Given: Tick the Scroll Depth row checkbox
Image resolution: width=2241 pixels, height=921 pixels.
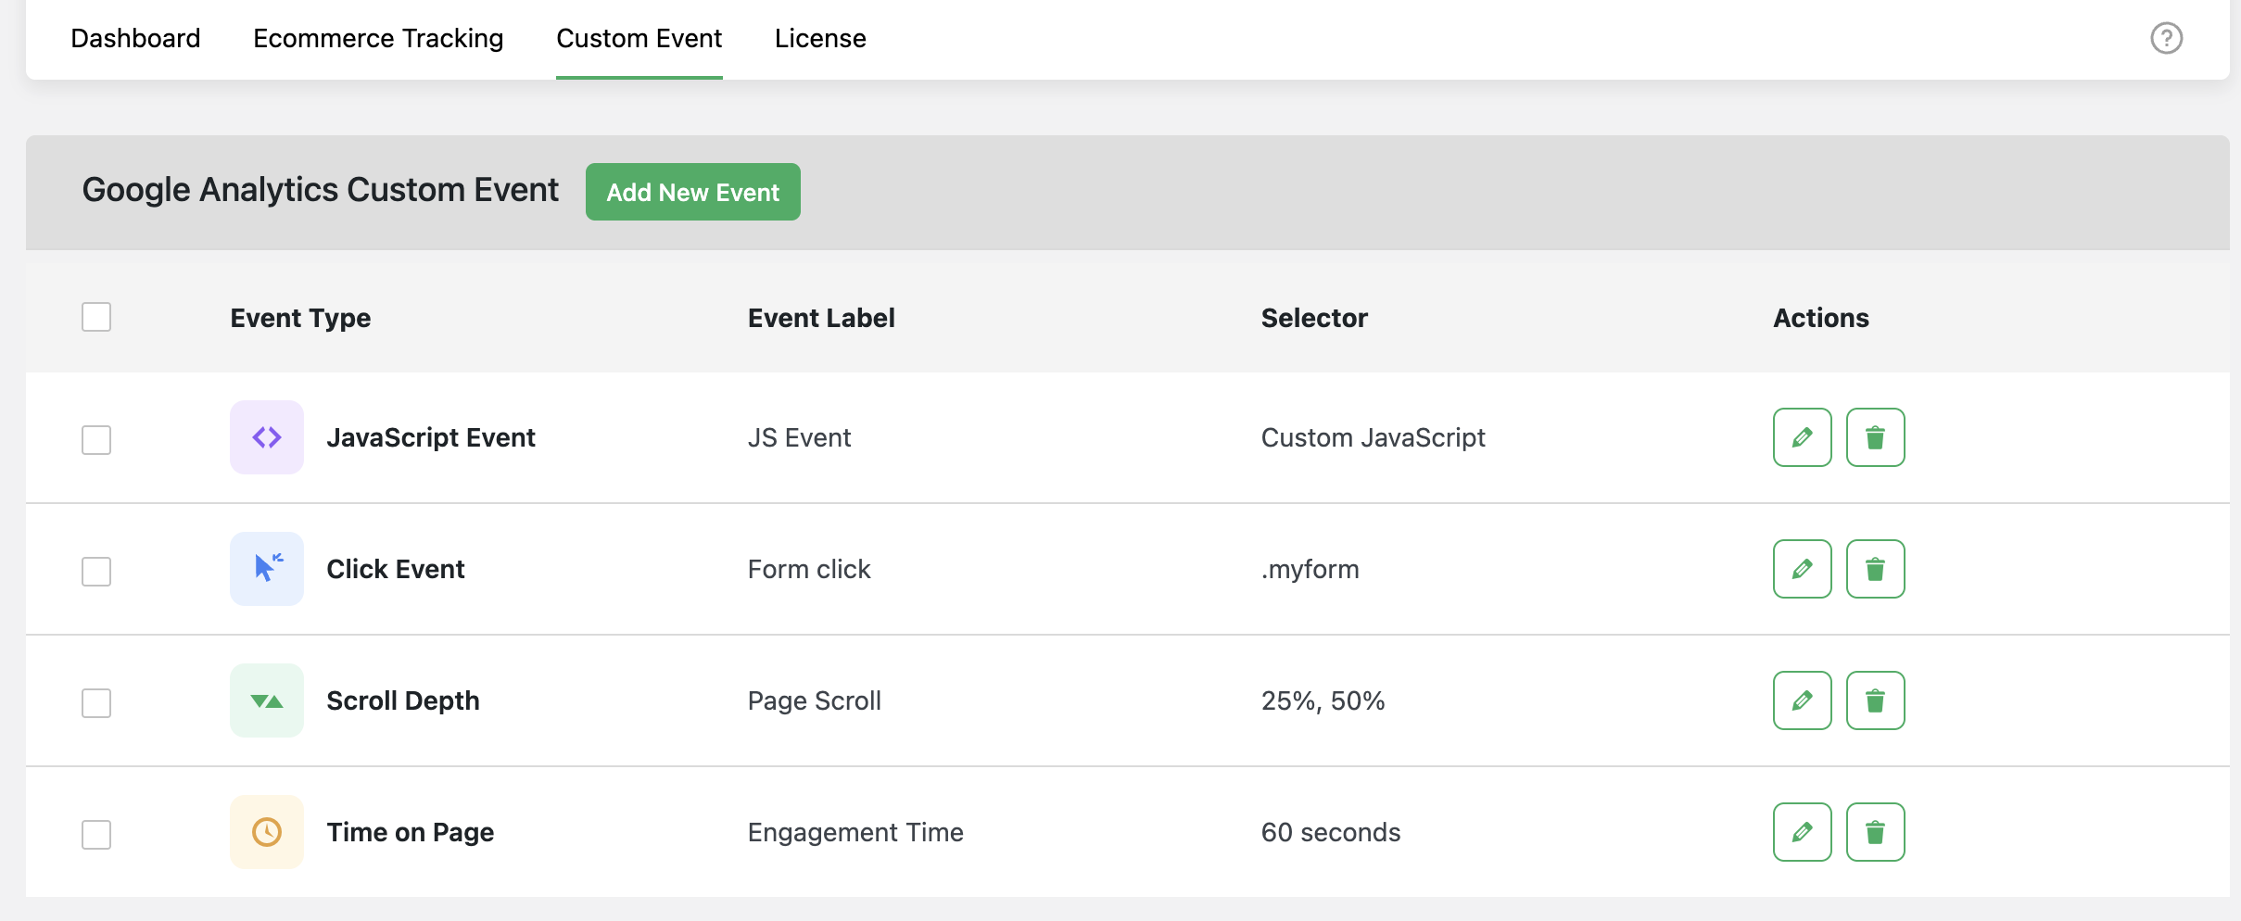Looking at the screenshot, I should pyautogui.click(x=96, y=702).
